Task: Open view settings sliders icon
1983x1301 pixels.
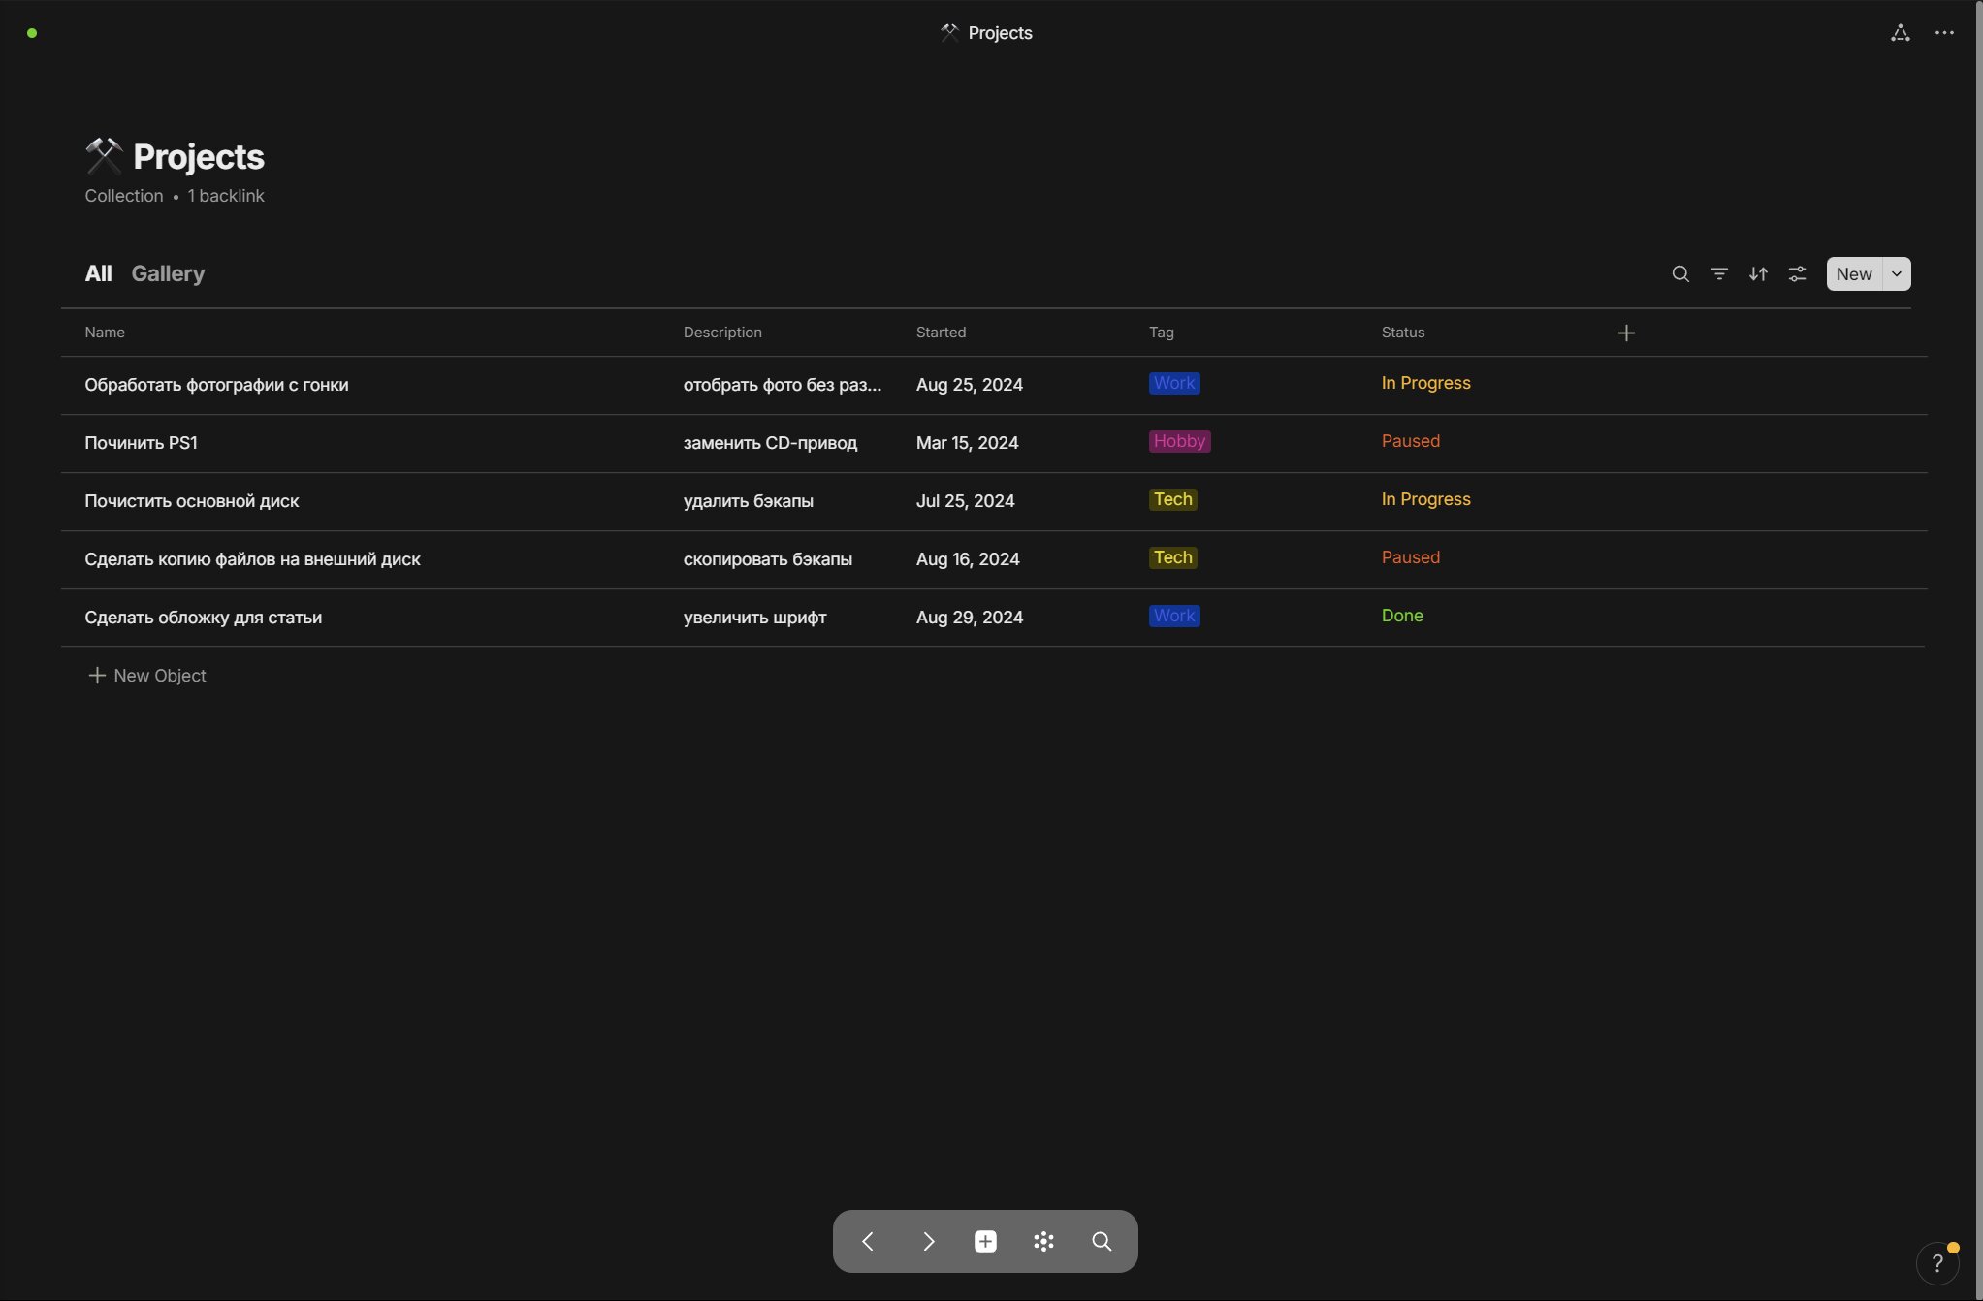Action: click(1797, 274)
